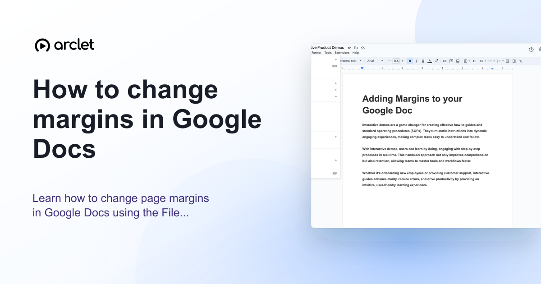Expand the bulleted list dropdown arrow
The image size is (541, 284).
point(494,61)
